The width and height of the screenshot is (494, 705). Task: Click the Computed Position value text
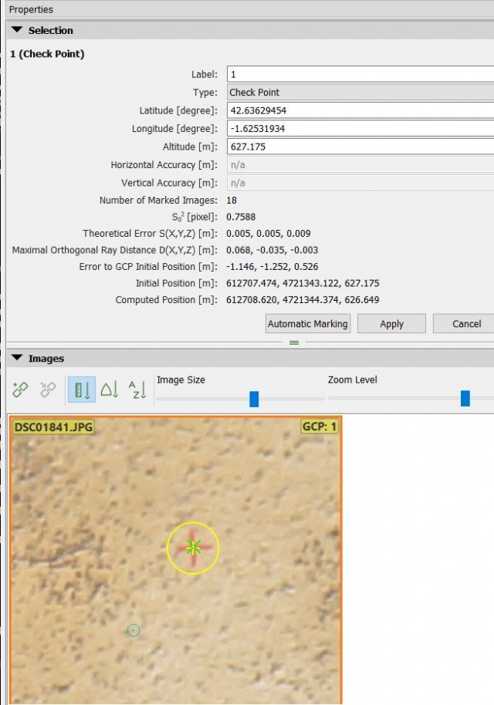[303, 300]
